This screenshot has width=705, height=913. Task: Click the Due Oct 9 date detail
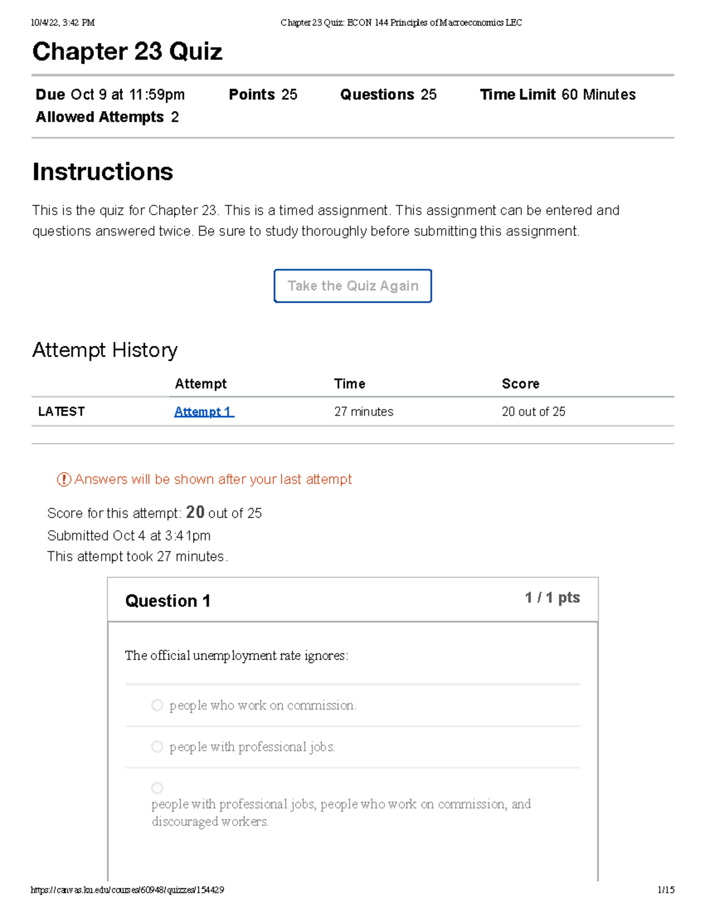110,95
